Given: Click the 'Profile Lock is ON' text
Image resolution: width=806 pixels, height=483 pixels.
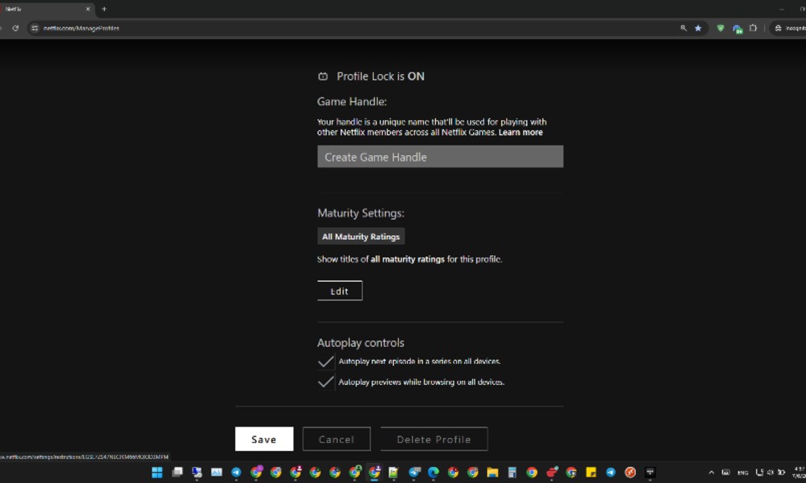Looking at the screenshot, I should click(x=380, y=76).
